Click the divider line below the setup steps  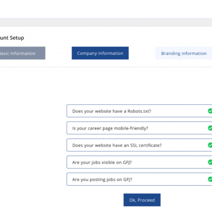tap(106, 67)
